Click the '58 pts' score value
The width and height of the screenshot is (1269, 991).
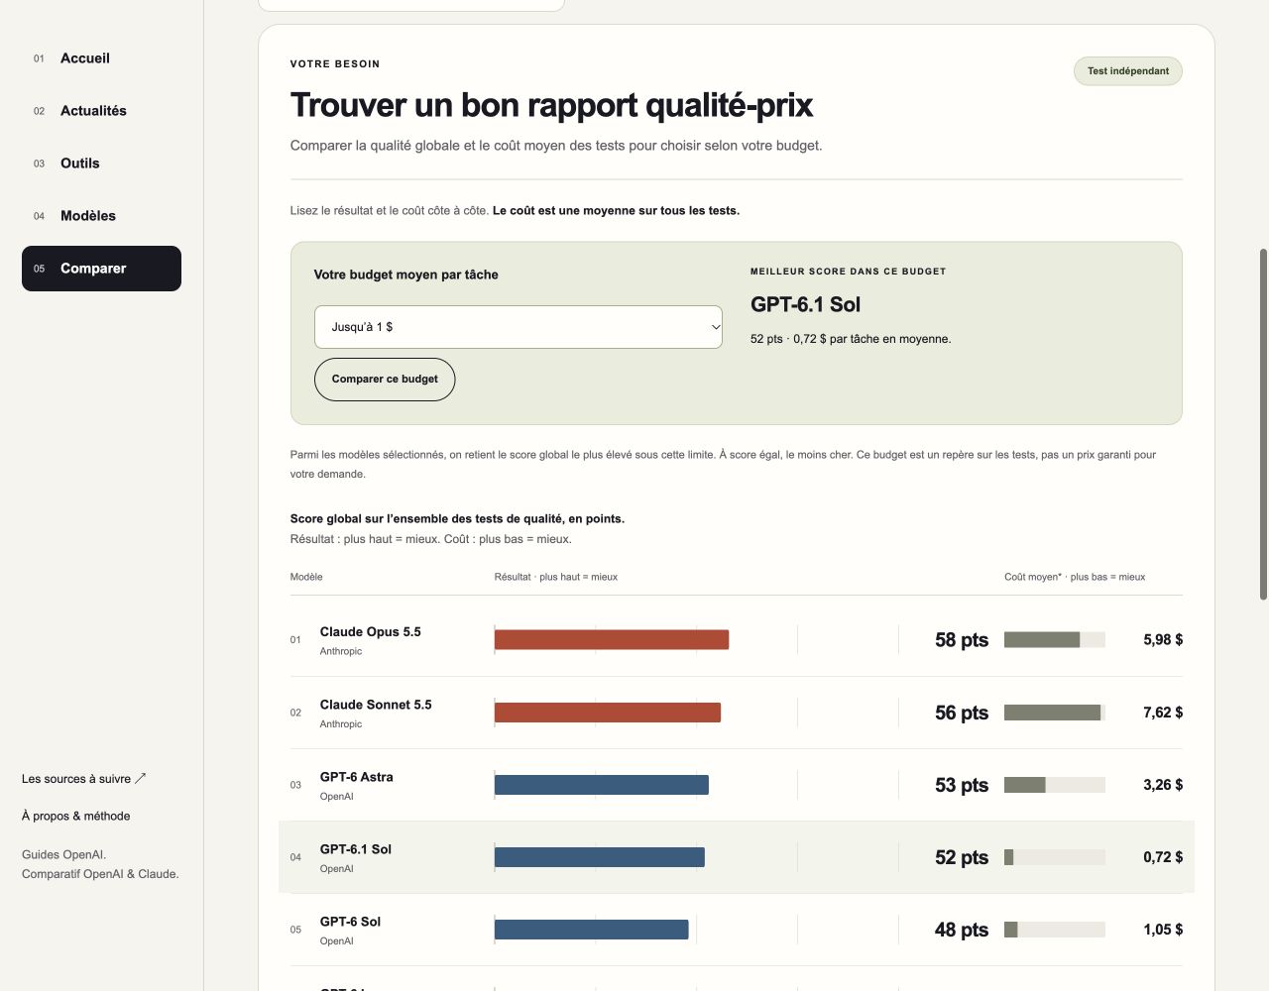(962, 640)
